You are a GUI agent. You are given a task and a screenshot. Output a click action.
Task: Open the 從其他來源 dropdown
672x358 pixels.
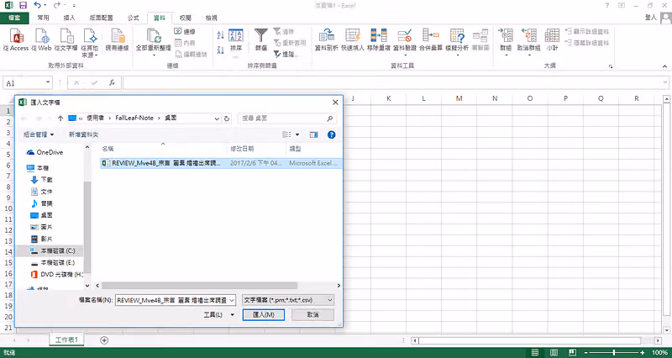90,43
